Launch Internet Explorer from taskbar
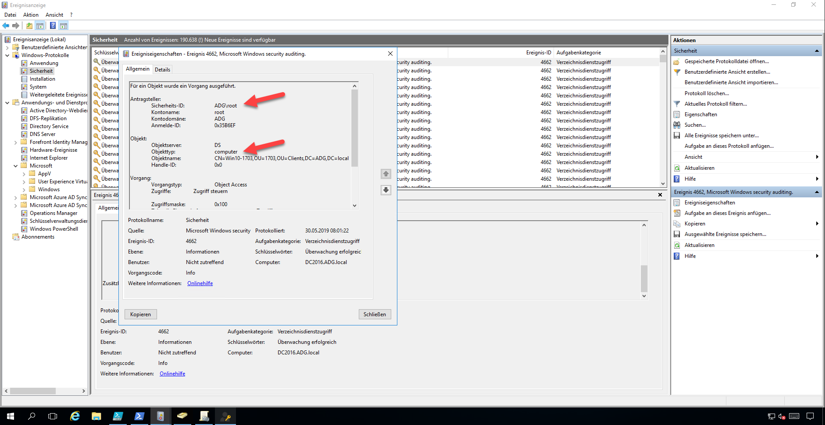Screen dimensions: 825x425 point(75,416)
